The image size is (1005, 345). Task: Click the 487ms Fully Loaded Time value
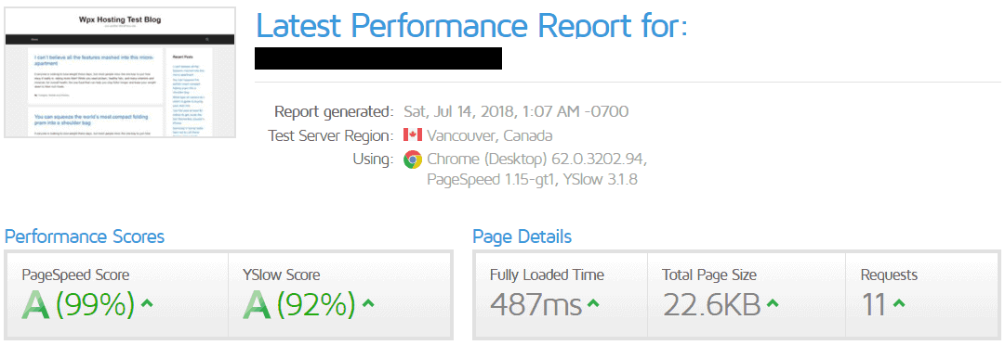(x=536, y=304)
